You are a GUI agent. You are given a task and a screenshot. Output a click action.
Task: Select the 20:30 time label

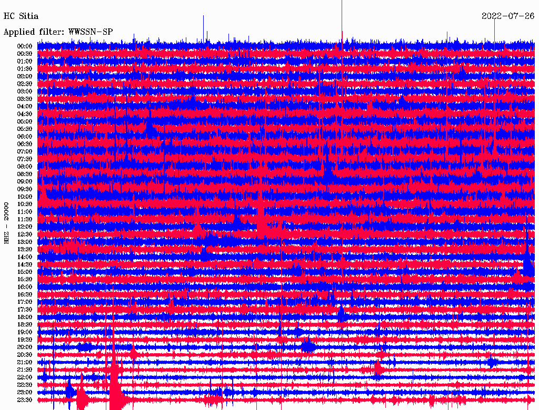[25, 355]
